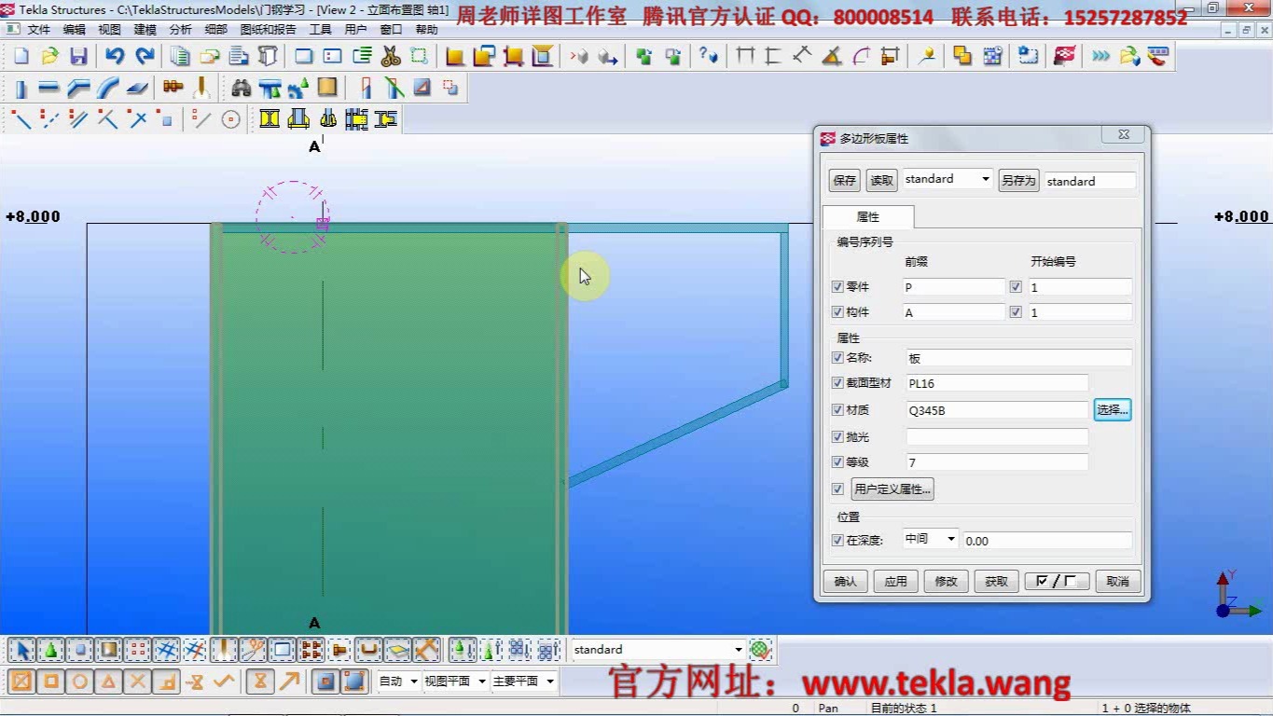Click the 应用 button
The image size is (1273, 716).
point(895,581)
